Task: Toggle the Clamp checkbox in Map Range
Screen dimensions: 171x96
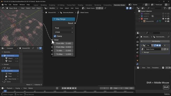Action: (x=55, y=36)
